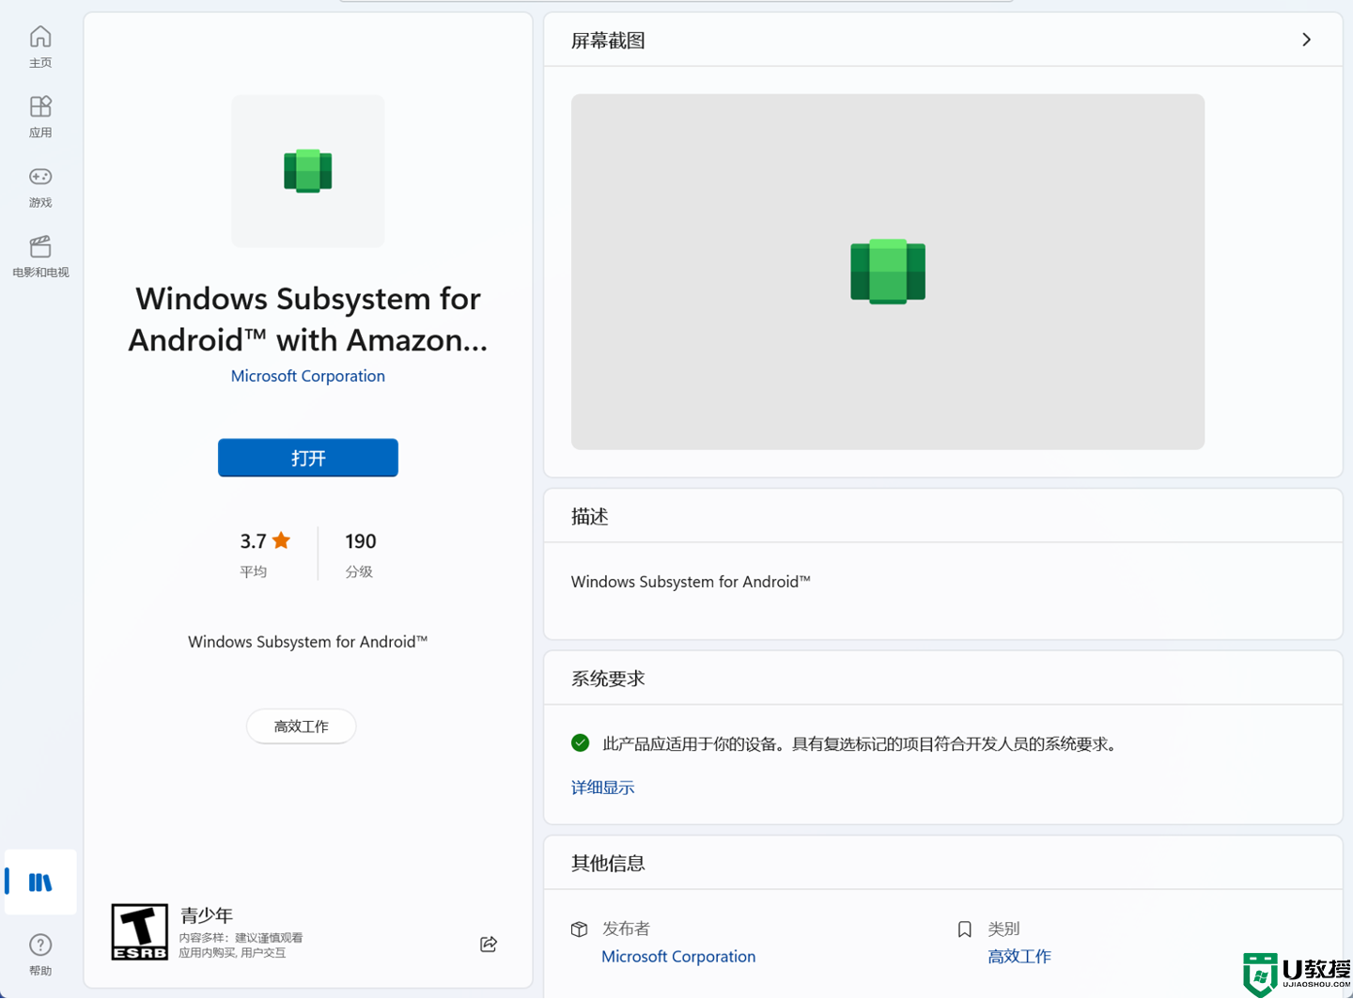The width and height of the screenshot is (1353, 999).
Task: Expand the 屏幕截图 section chevron
Action: [1306, 39]
